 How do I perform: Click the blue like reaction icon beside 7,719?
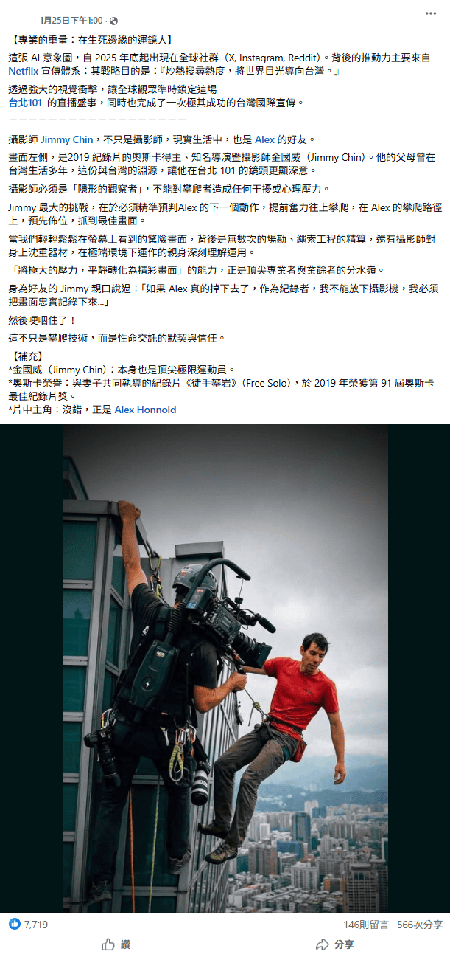coord(14,924)
